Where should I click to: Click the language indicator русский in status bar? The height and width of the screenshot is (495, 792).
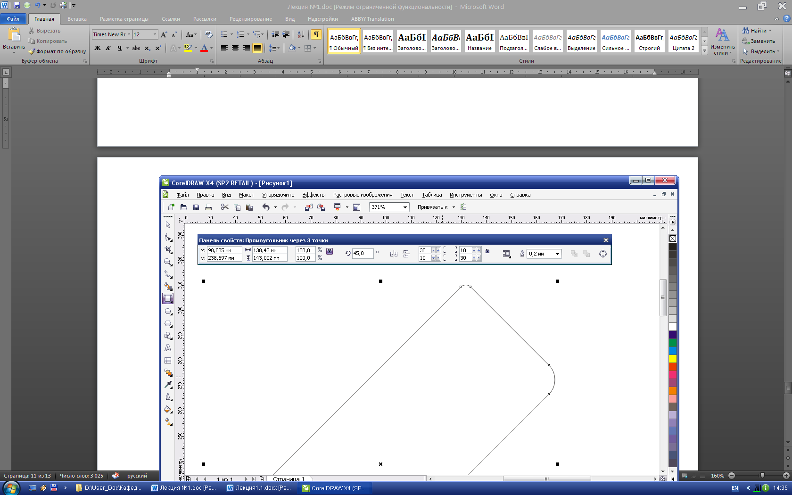137,476
